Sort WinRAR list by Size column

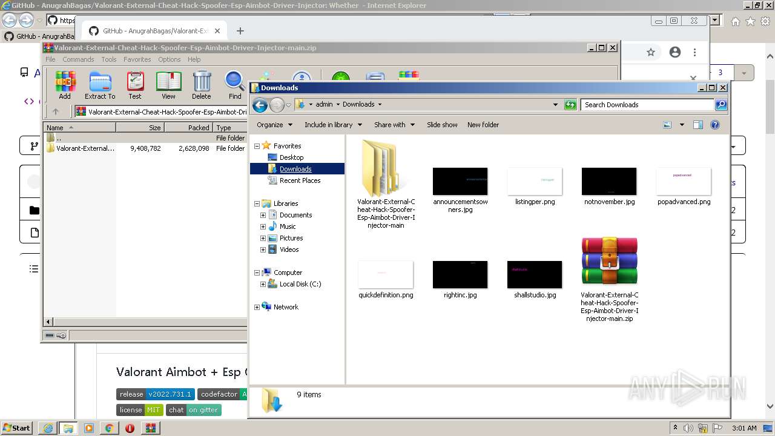point(140,128)
